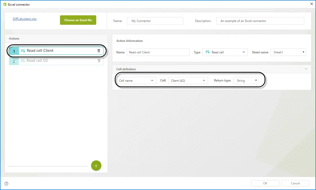Open the Sheet name dropdown
316x190 pixels.
point(288,52)
